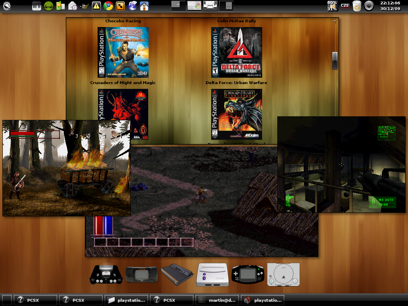This screenshot has height=306, width=408.
Task: Launch GIMP from the top panel
Action: [x=84, y=6]
